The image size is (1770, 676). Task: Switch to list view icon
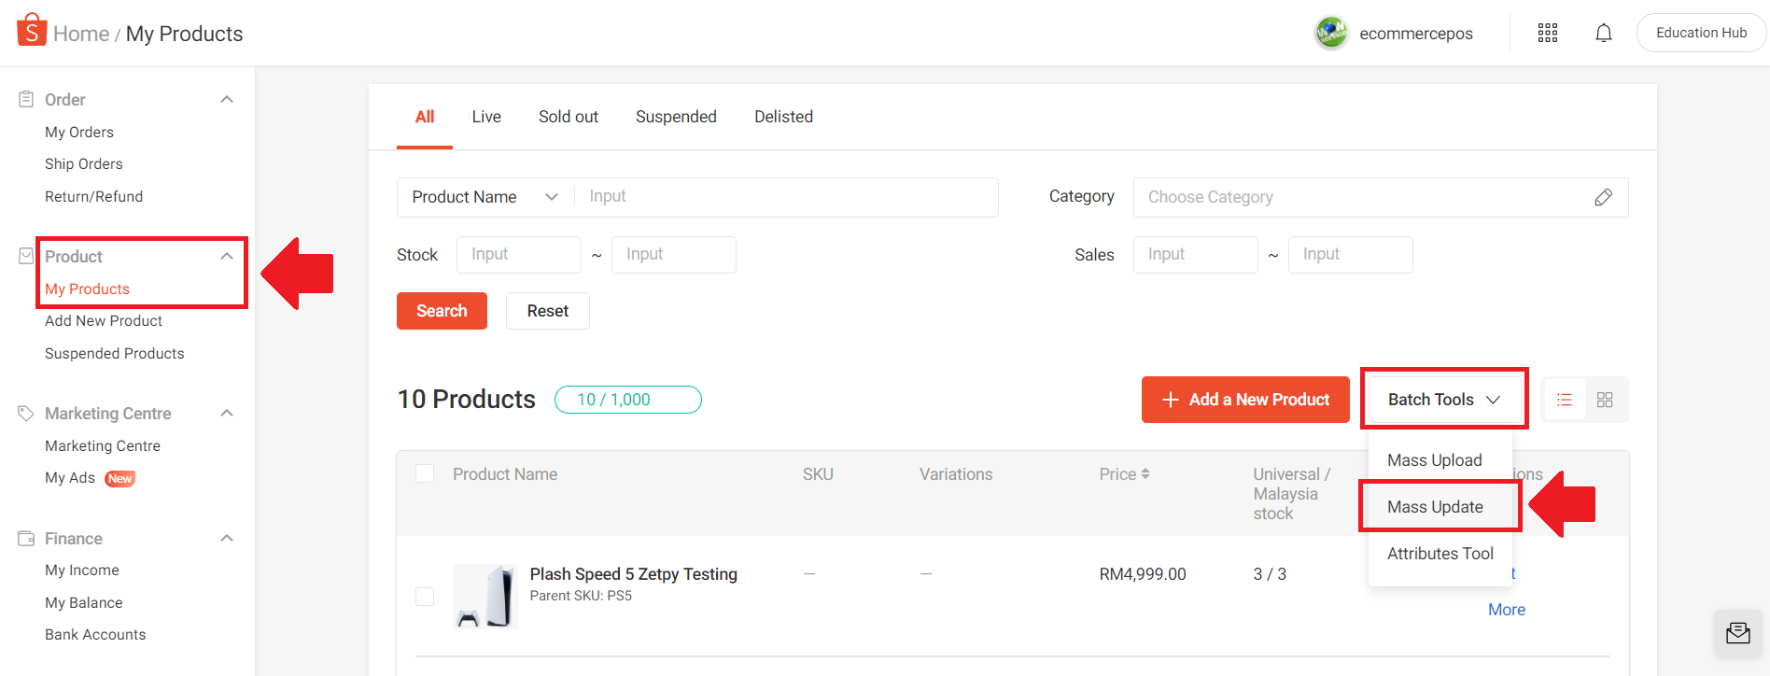click(x=1565, y=400)
